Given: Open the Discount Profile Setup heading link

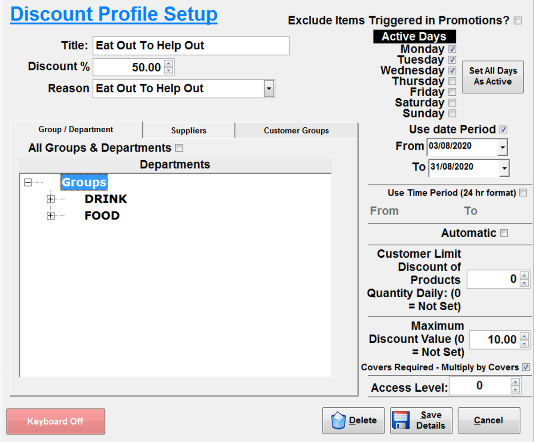Looking at the screenshot, I should pos(114,14).
